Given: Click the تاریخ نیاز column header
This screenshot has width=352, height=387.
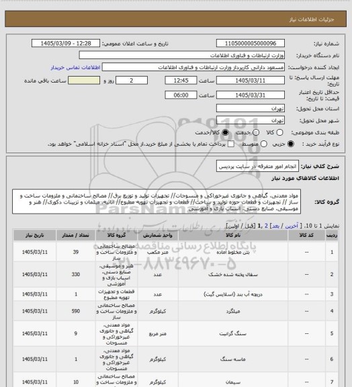Looking at the screenshot, I should pos(34,235).
